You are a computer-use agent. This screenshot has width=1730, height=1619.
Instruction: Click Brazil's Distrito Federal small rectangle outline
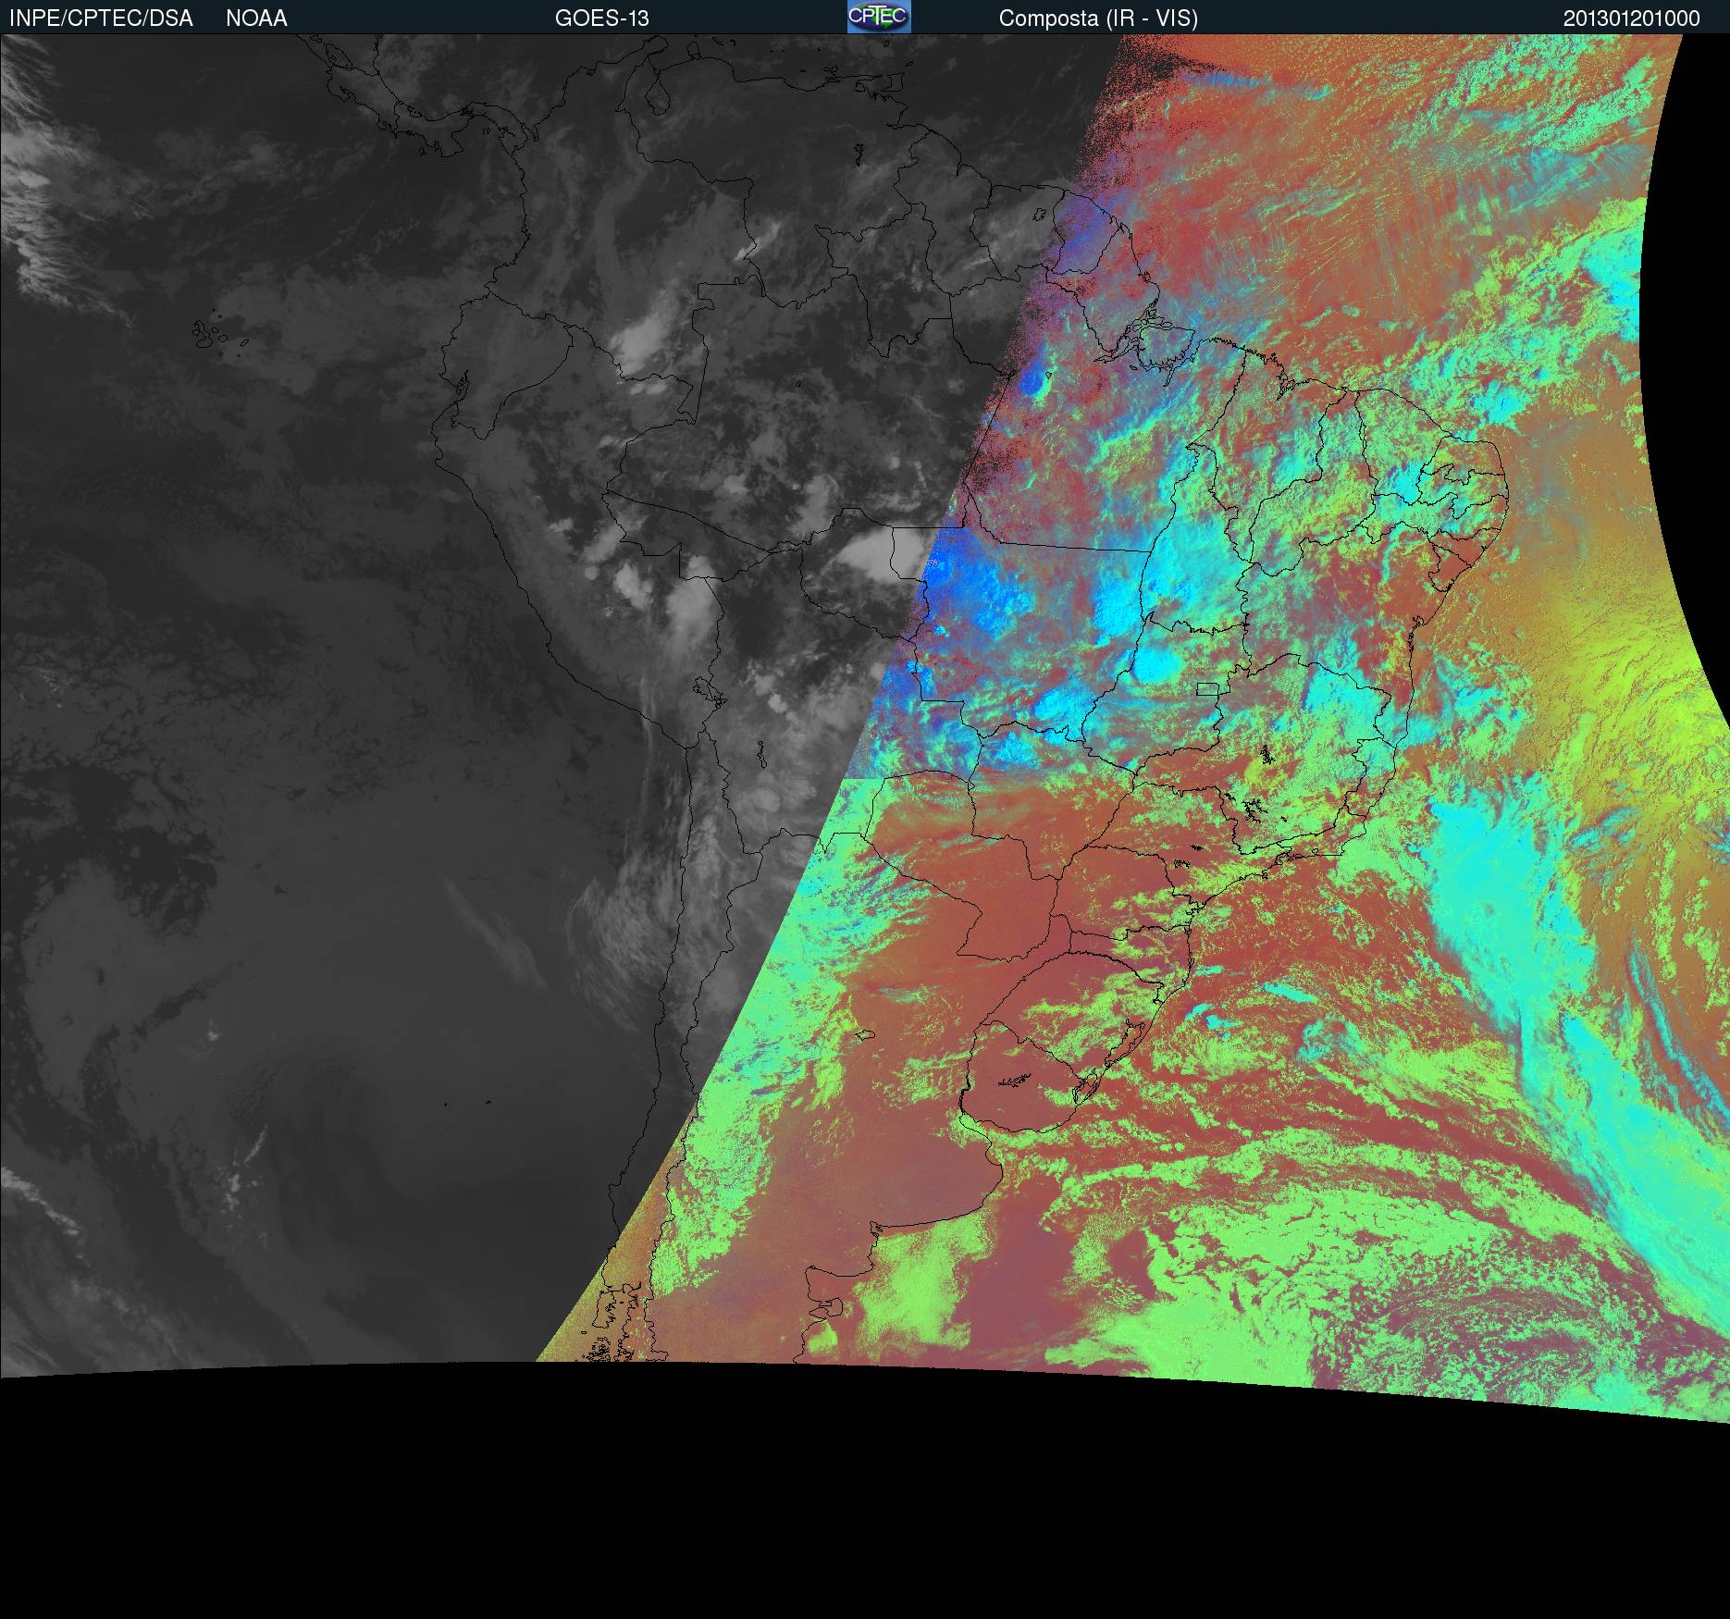[1207, 688]
